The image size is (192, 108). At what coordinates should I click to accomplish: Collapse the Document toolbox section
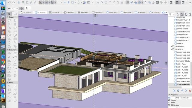click(8, 50)
